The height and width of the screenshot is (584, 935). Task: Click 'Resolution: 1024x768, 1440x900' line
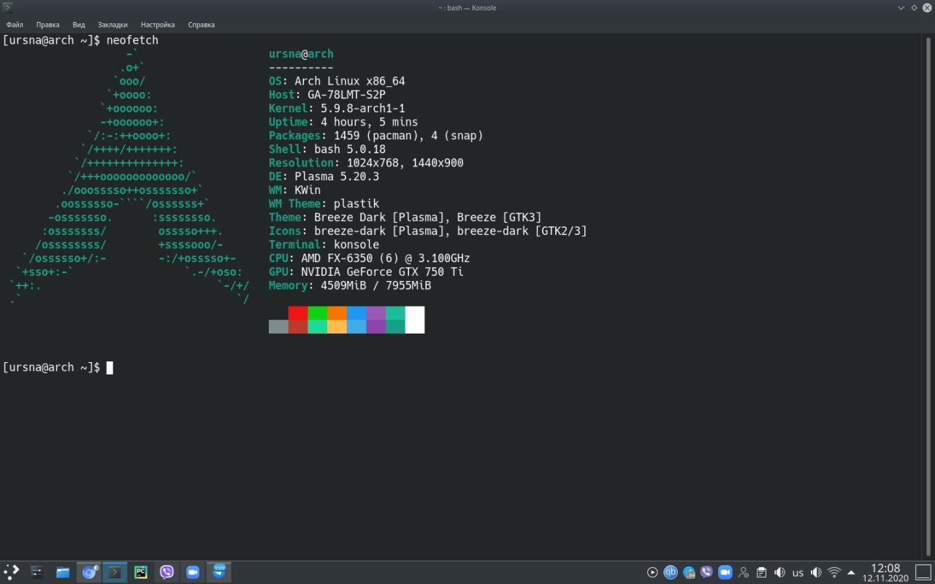click(366, 163)
